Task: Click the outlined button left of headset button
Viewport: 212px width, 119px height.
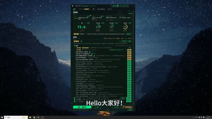Action: point(116,107)
